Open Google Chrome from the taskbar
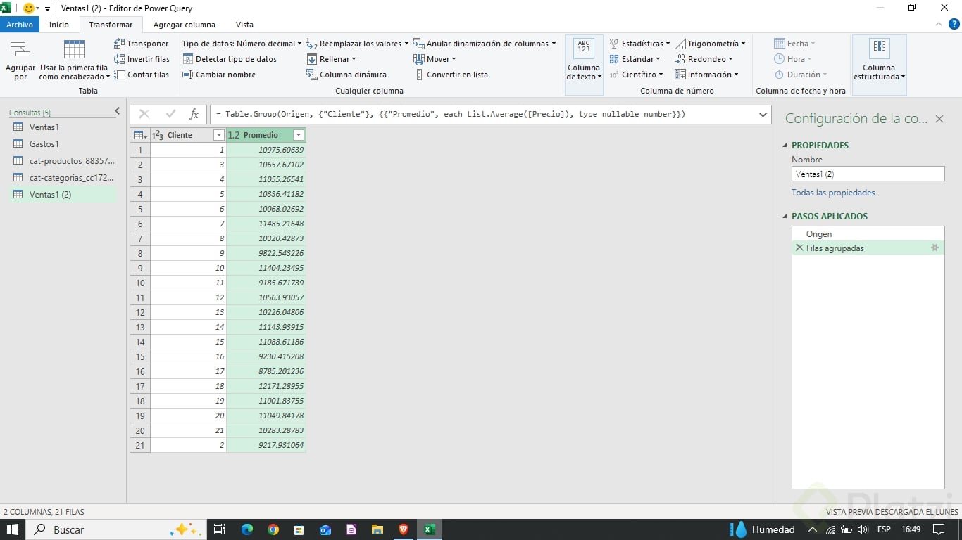 [273, 529]
